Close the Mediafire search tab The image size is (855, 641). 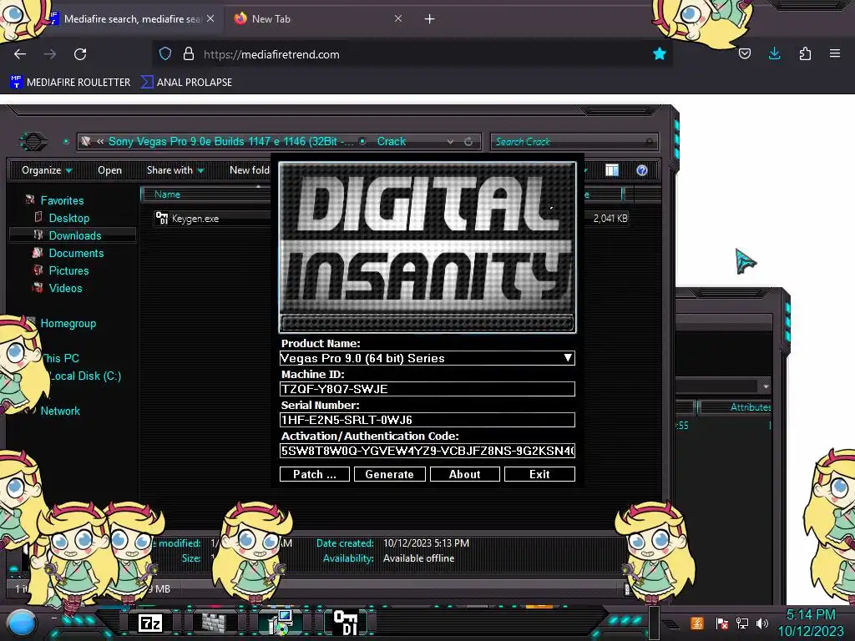[x=210, y=18]
